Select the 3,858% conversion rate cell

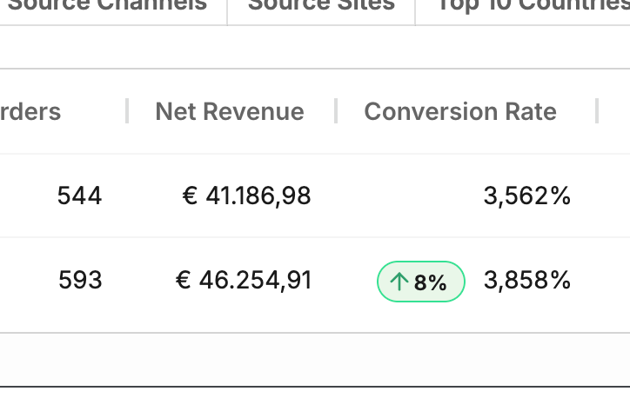(527, 281)
